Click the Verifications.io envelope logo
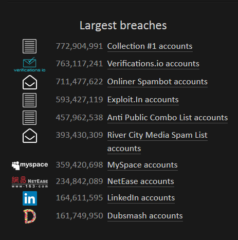The width and height of the screenshot is (238, 240). point(29,64)
